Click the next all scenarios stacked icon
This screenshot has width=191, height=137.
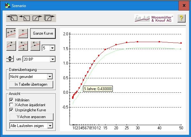click(x=49, y=18)
